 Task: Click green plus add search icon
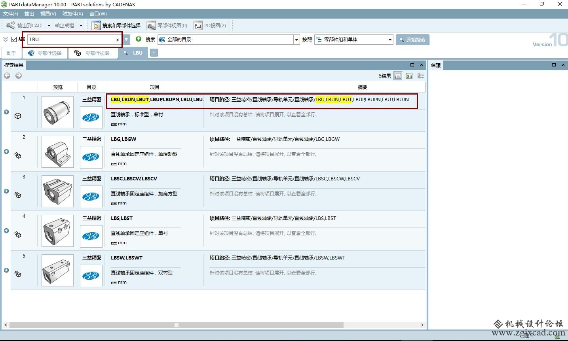click(139, 39)
